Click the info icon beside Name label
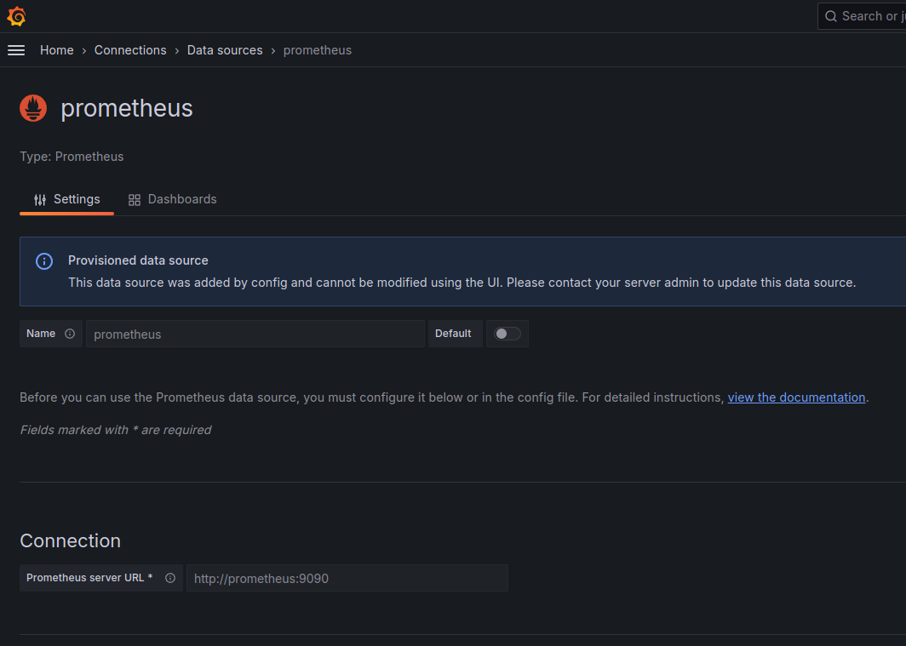The image size is (906, 646). [x=70, y=334]
